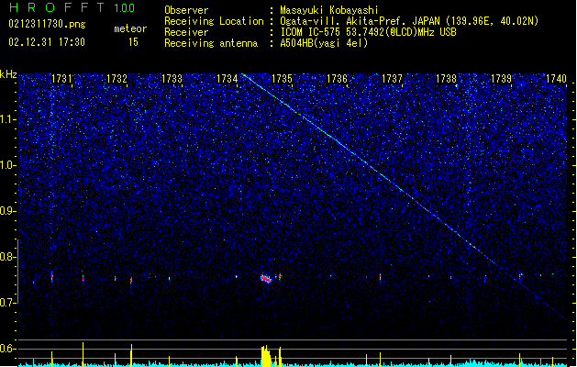577x367 pixels.
Task: Select the file name 0212311730.png
Action: coord(47,25)
